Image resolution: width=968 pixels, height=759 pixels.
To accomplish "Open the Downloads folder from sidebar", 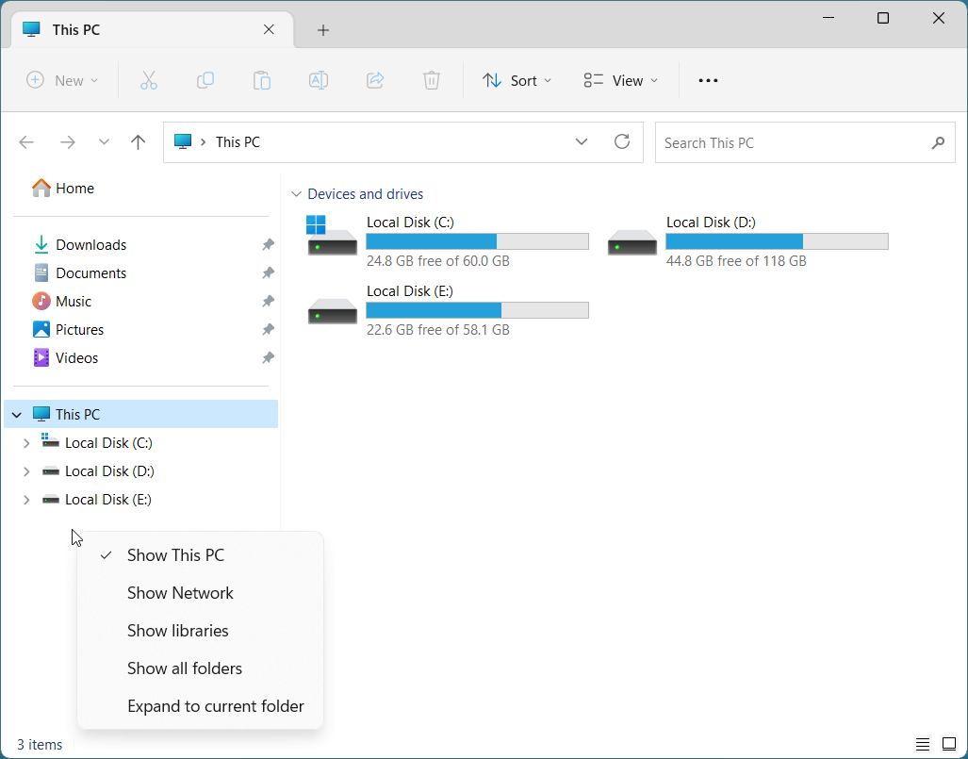I will pos(90,244).
